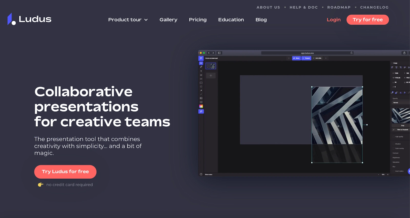The width and height of the screenshot is (410, 218).
Task: Go to previous slide chevron in editor
Action: tap(289, 58)
